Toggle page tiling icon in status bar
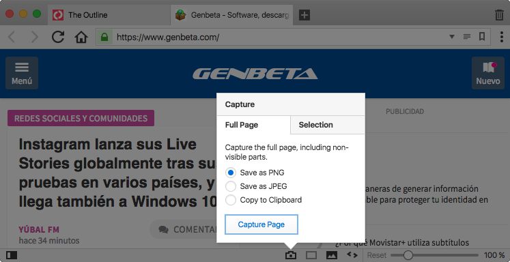 [x=311, y=255]
